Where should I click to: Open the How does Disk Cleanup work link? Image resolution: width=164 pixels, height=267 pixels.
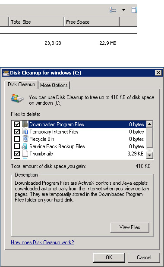point(42,242)
